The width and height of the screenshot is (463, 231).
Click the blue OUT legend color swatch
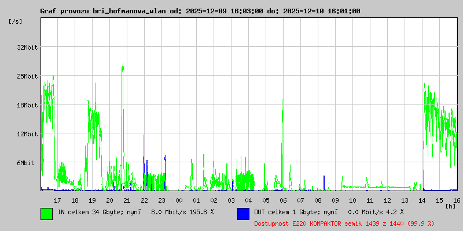click(x=243, y=214)
